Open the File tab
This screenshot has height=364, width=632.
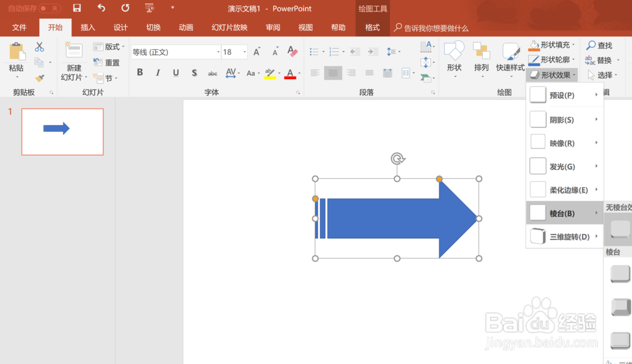[x=20, y=27]
